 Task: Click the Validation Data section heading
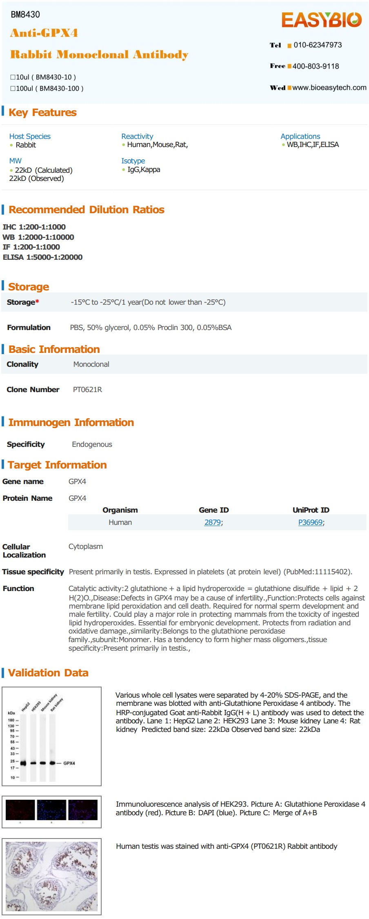point(48,673)
